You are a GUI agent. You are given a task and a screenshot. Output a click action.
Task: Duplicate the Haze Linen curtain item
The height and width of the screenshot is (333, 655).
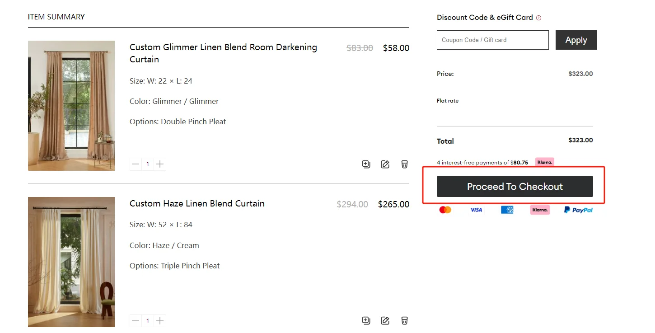(x=366, y=320)
